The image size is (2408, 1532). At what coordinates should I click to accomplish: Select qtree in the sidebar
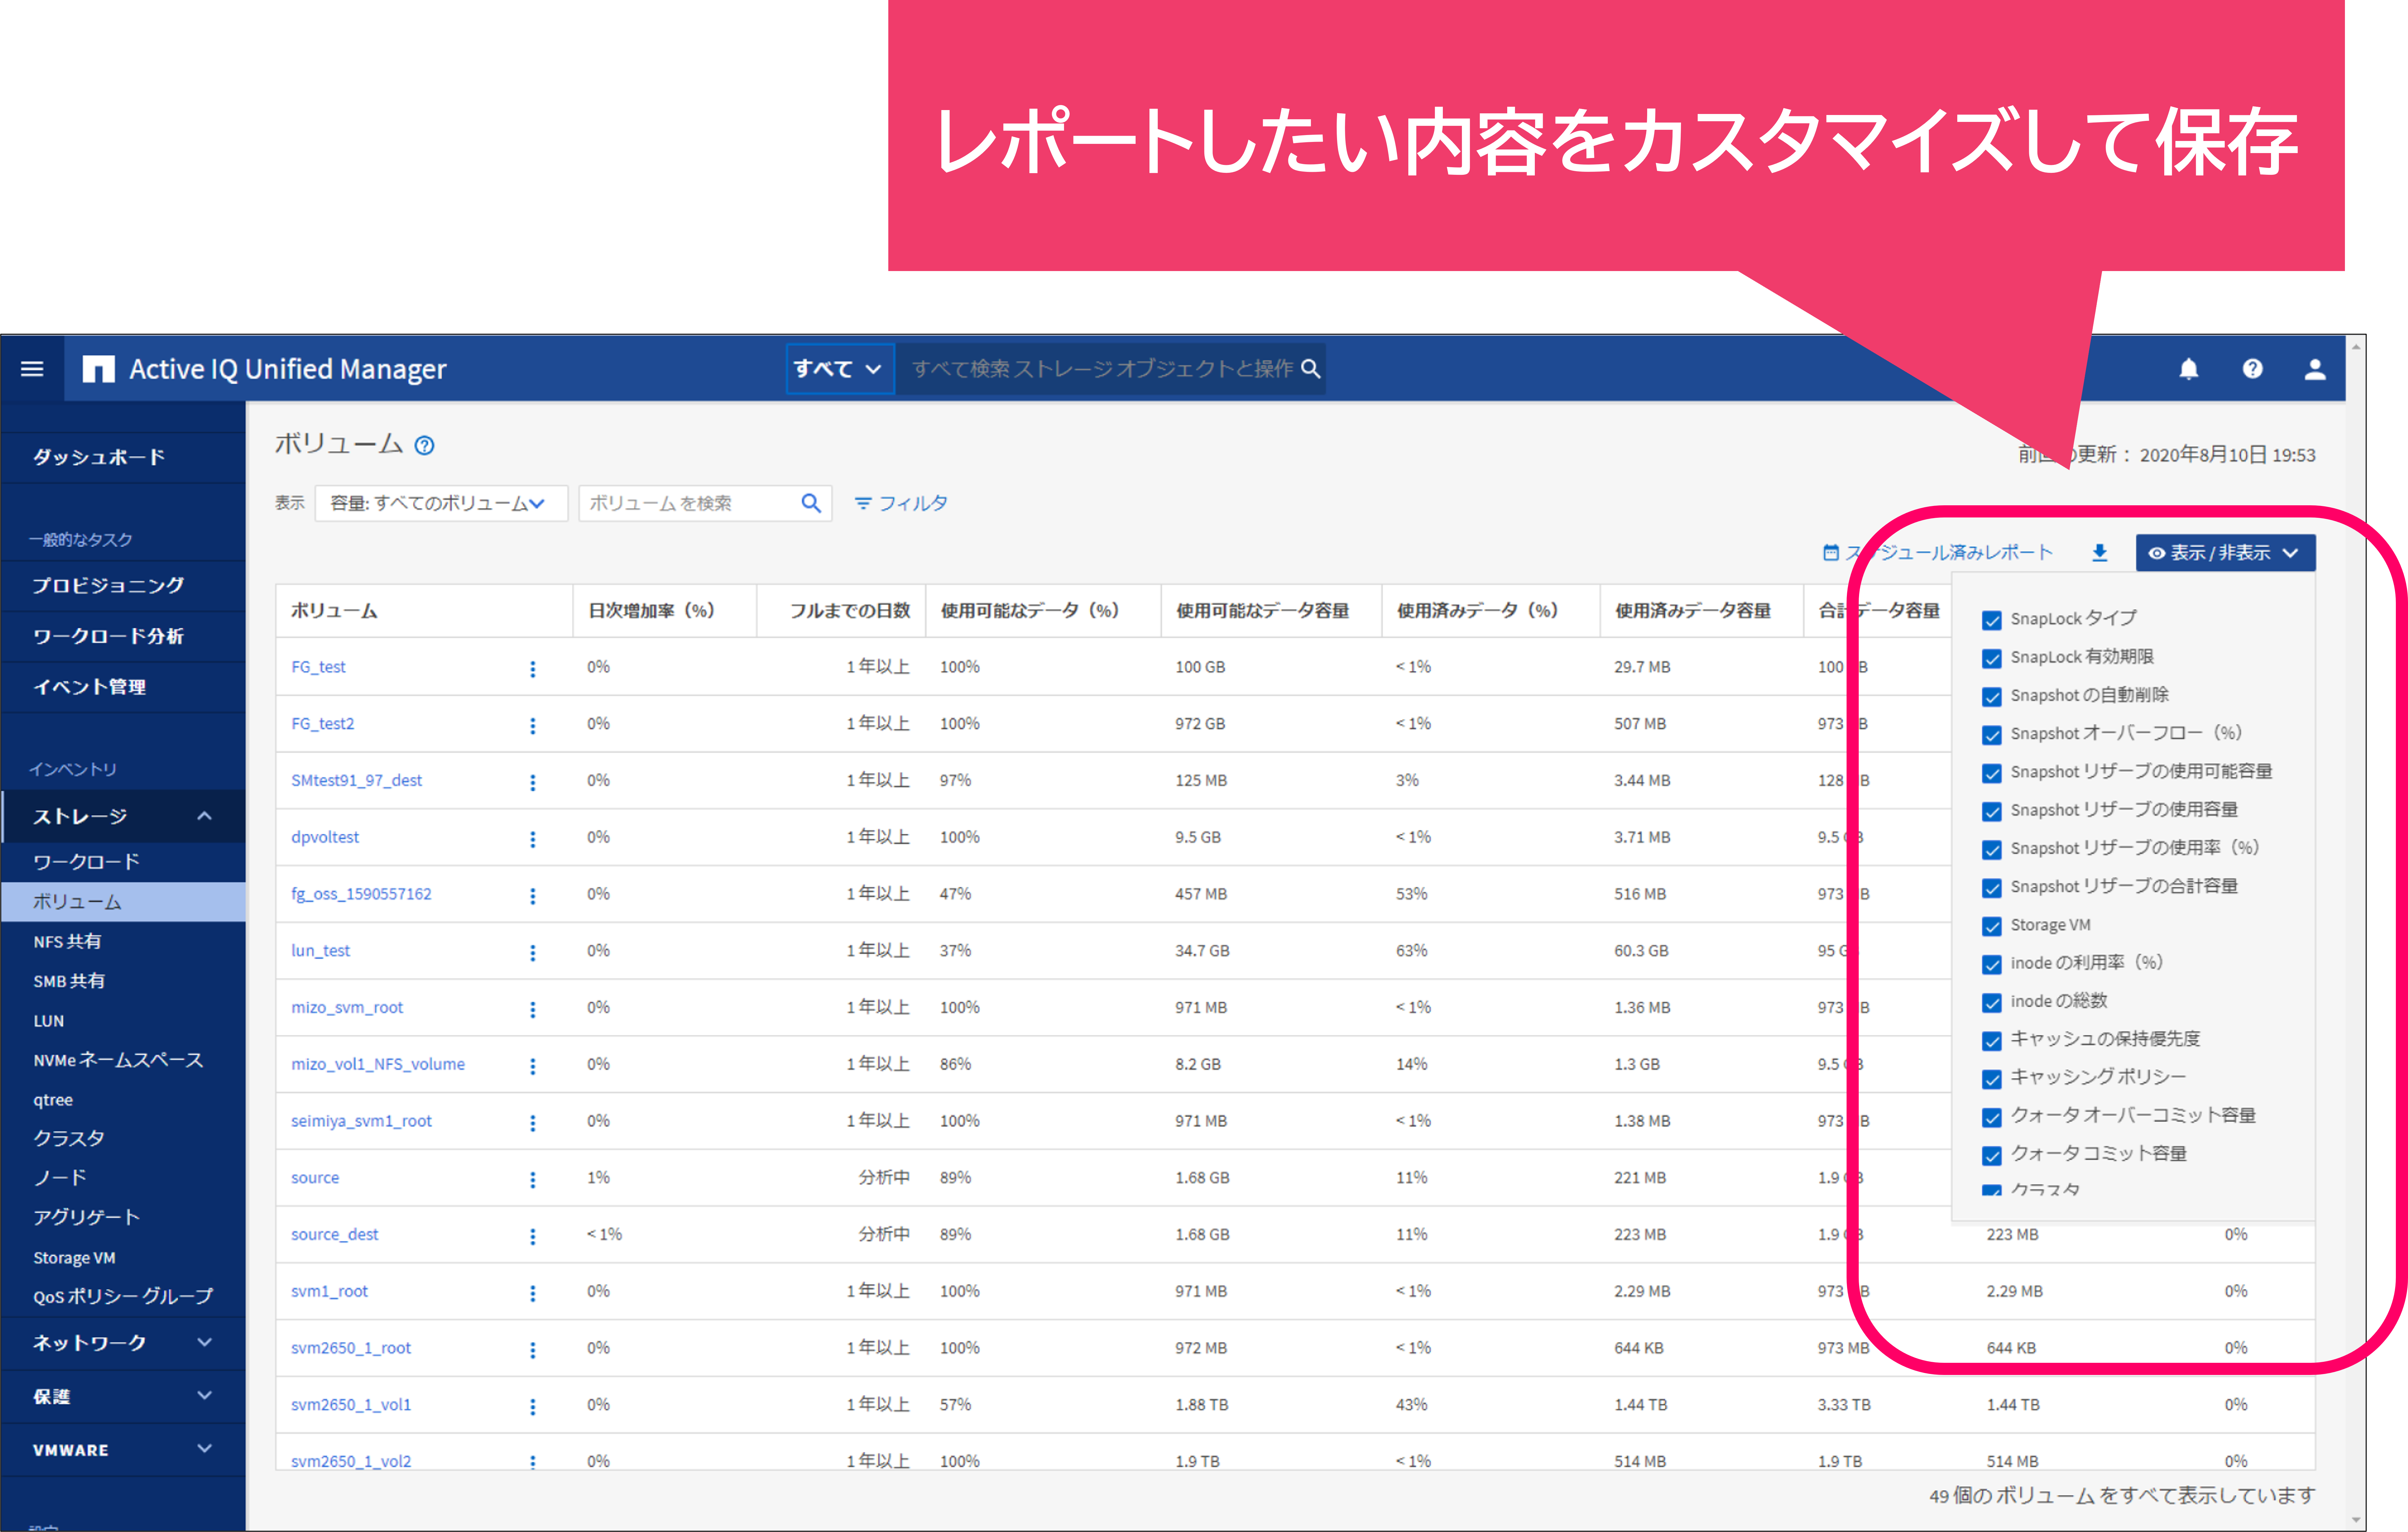pyautogui.click(x=53, y=1100)
